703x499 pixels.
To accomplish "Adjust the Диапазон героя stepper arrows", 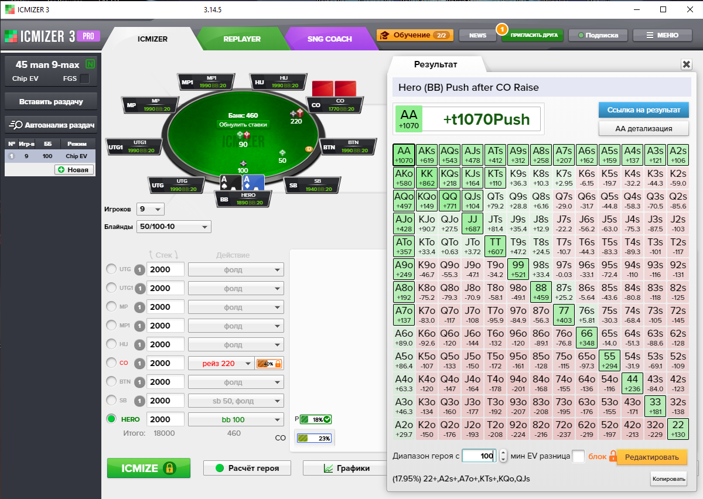I will tap(503, 456).
